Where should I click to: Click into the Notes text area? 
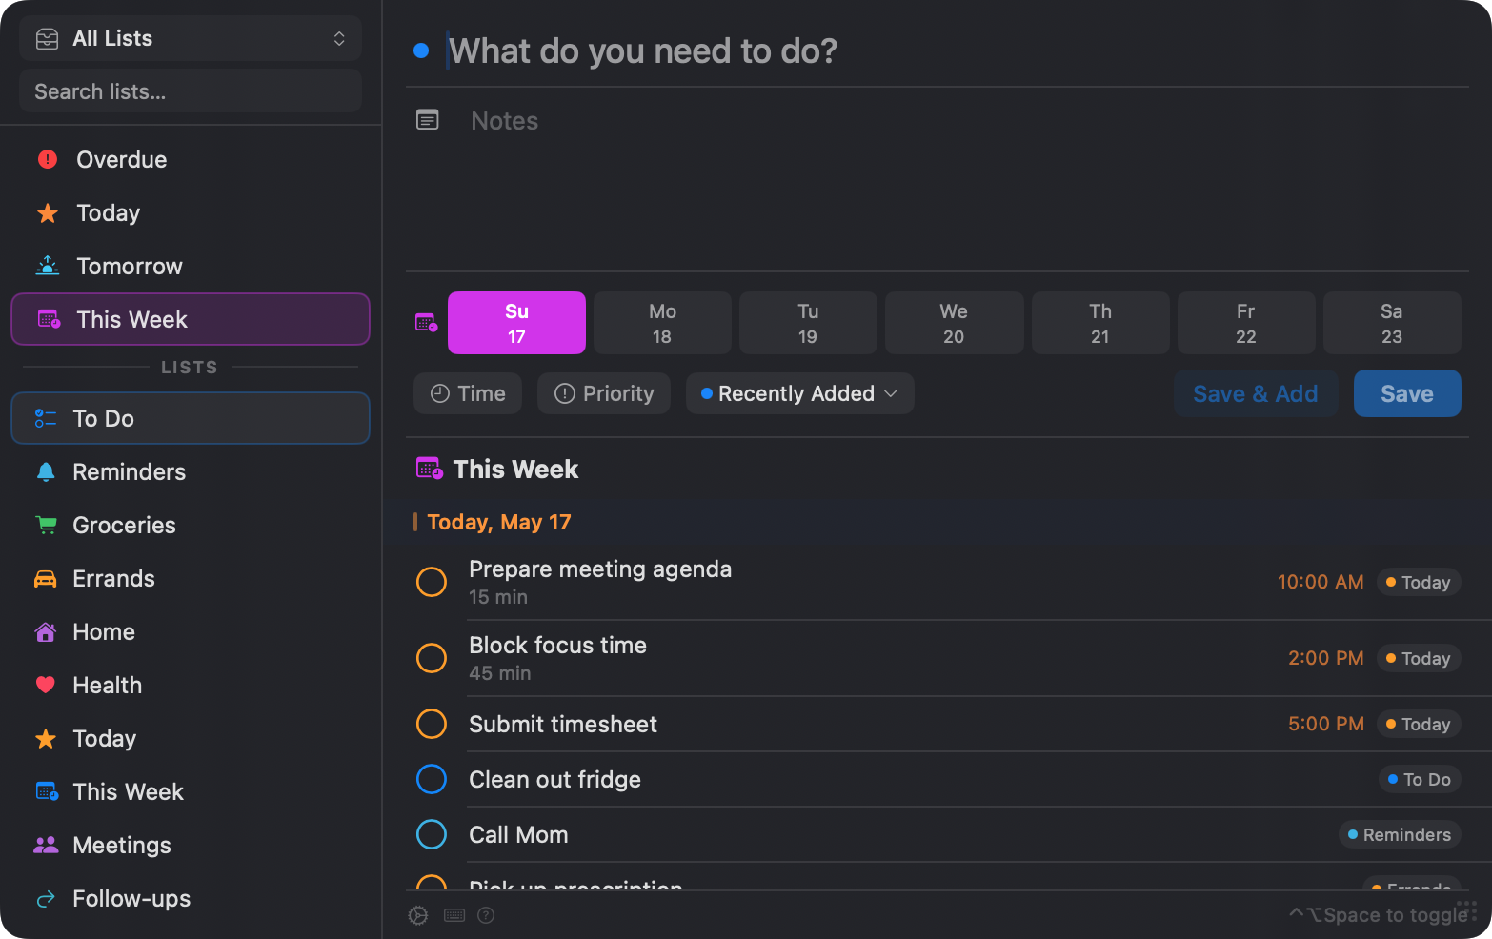pyautogui.click(x=967, y=181)
